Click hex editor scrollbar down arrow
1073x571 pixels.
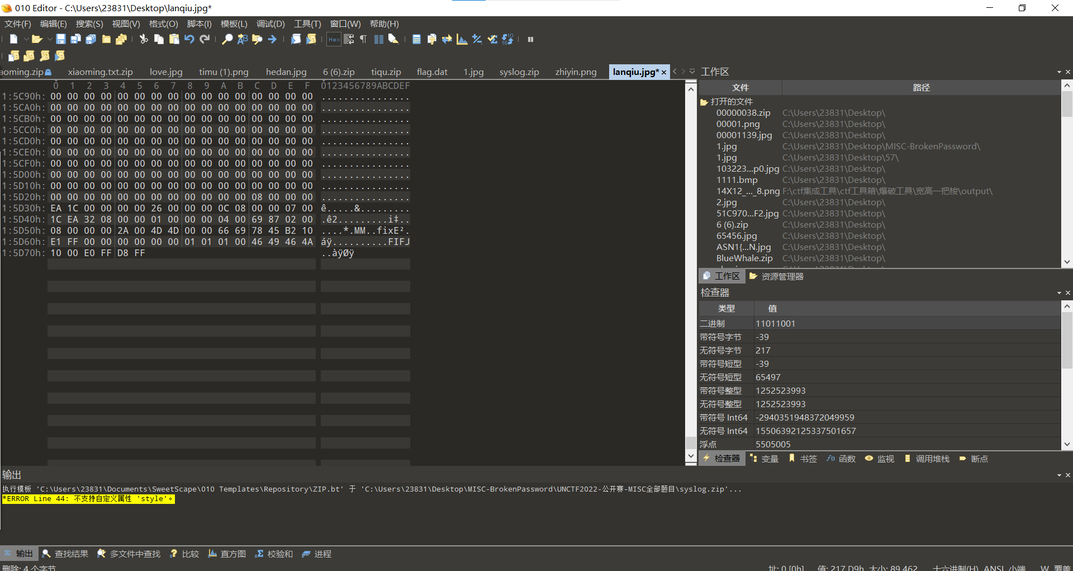tap(691, 456)
